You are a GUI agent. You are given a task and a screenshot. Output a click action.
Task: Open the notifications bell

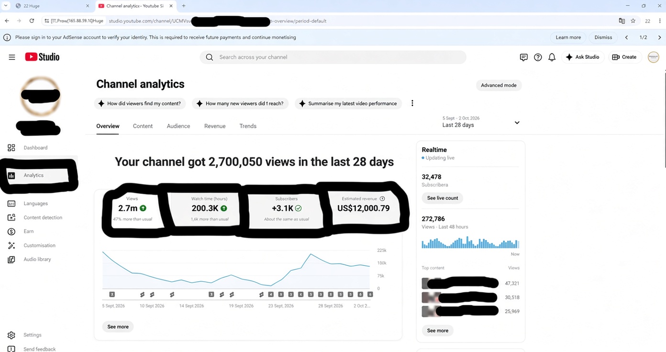click(x=552, y=57)
